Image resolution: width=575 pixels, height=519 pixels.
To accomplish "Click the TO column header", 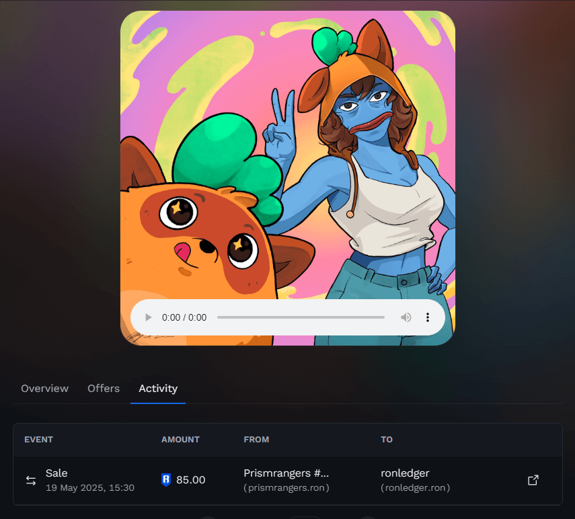I will [387, 440].
